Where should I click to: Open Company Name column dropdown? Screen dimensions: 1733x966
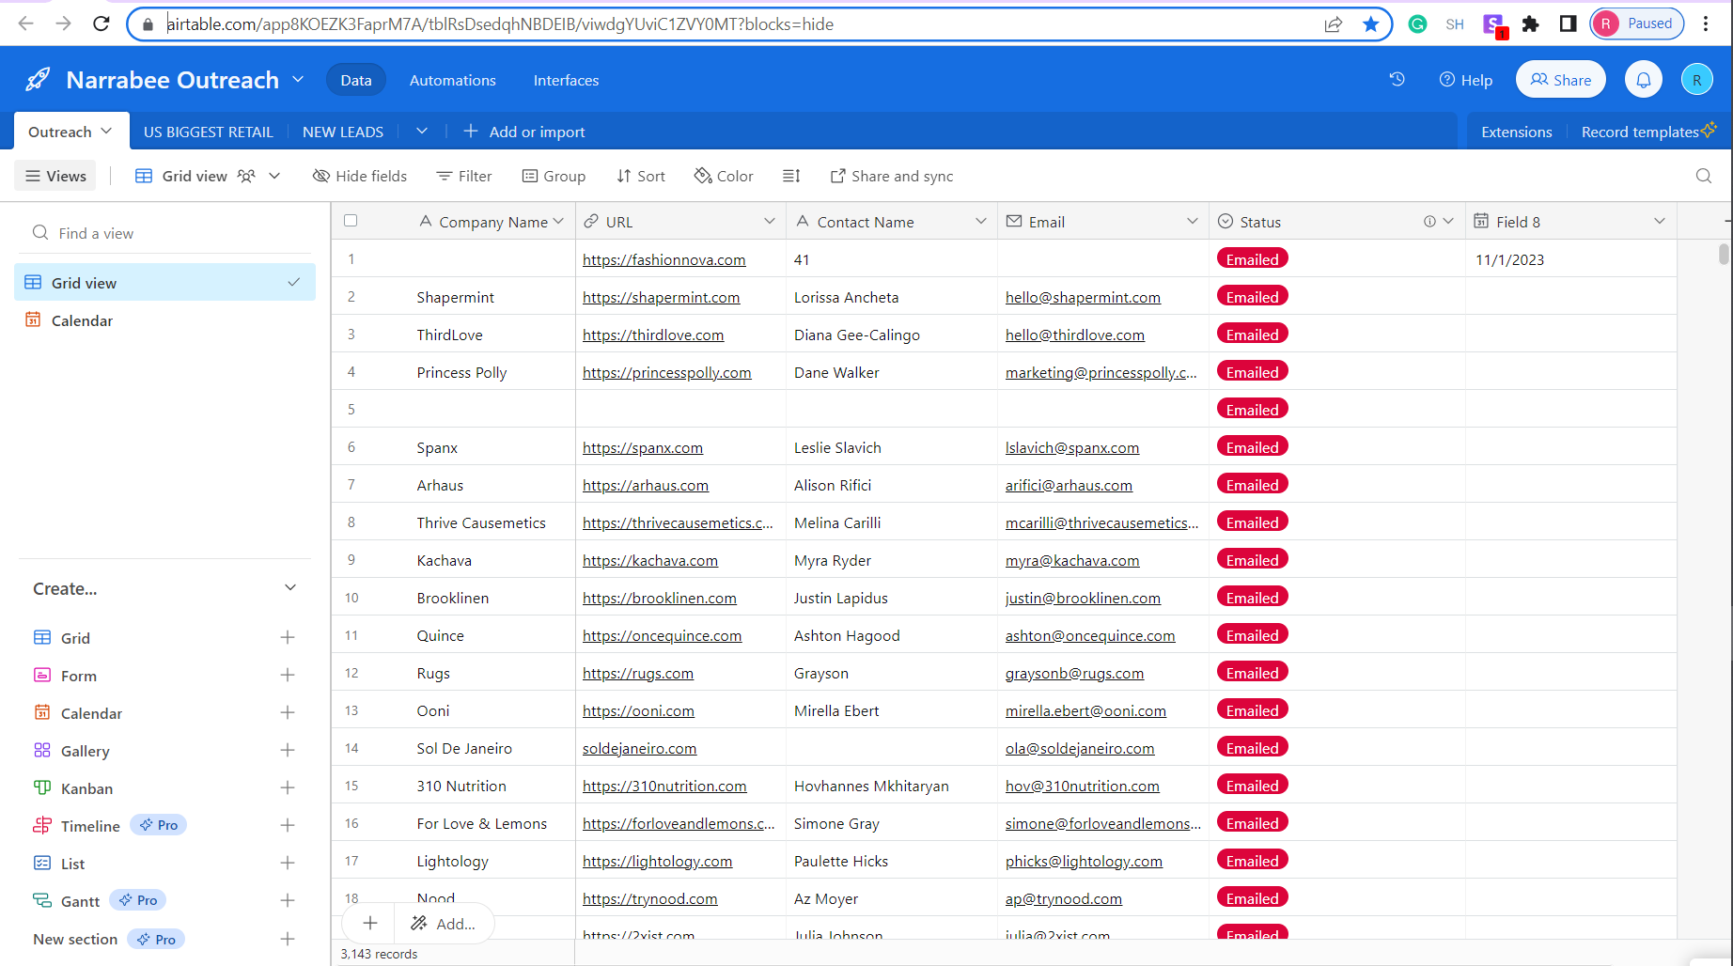tap(559, 222)
